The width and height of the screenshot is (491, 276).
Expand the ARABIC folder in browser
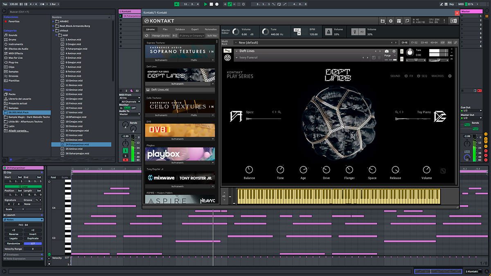coord(53,22)
